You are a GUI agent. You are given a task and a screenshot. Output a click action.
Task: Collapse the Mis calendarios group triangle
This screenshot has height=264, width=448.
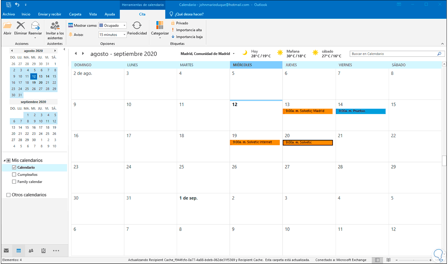pos(4,160)
